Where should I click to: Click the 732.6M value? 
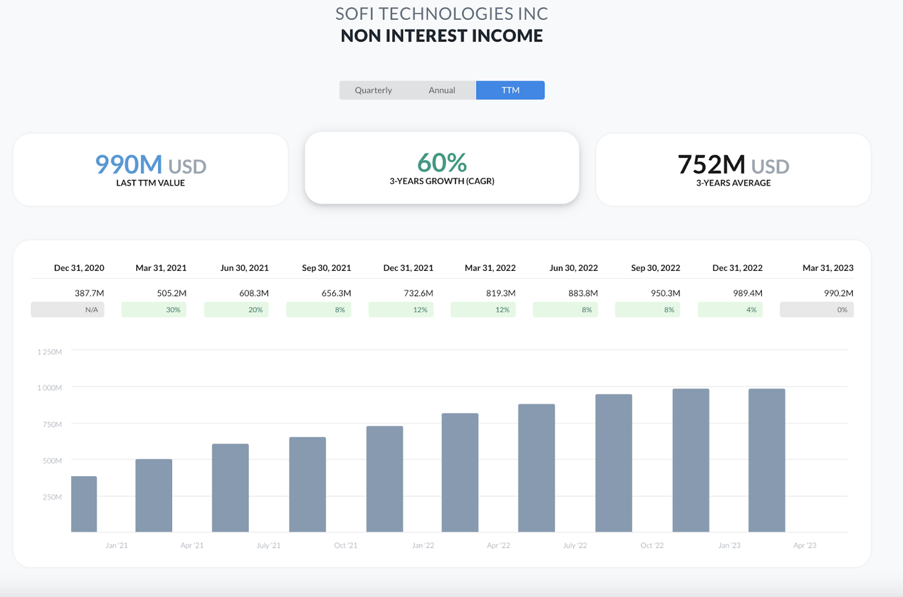[418, 293]
